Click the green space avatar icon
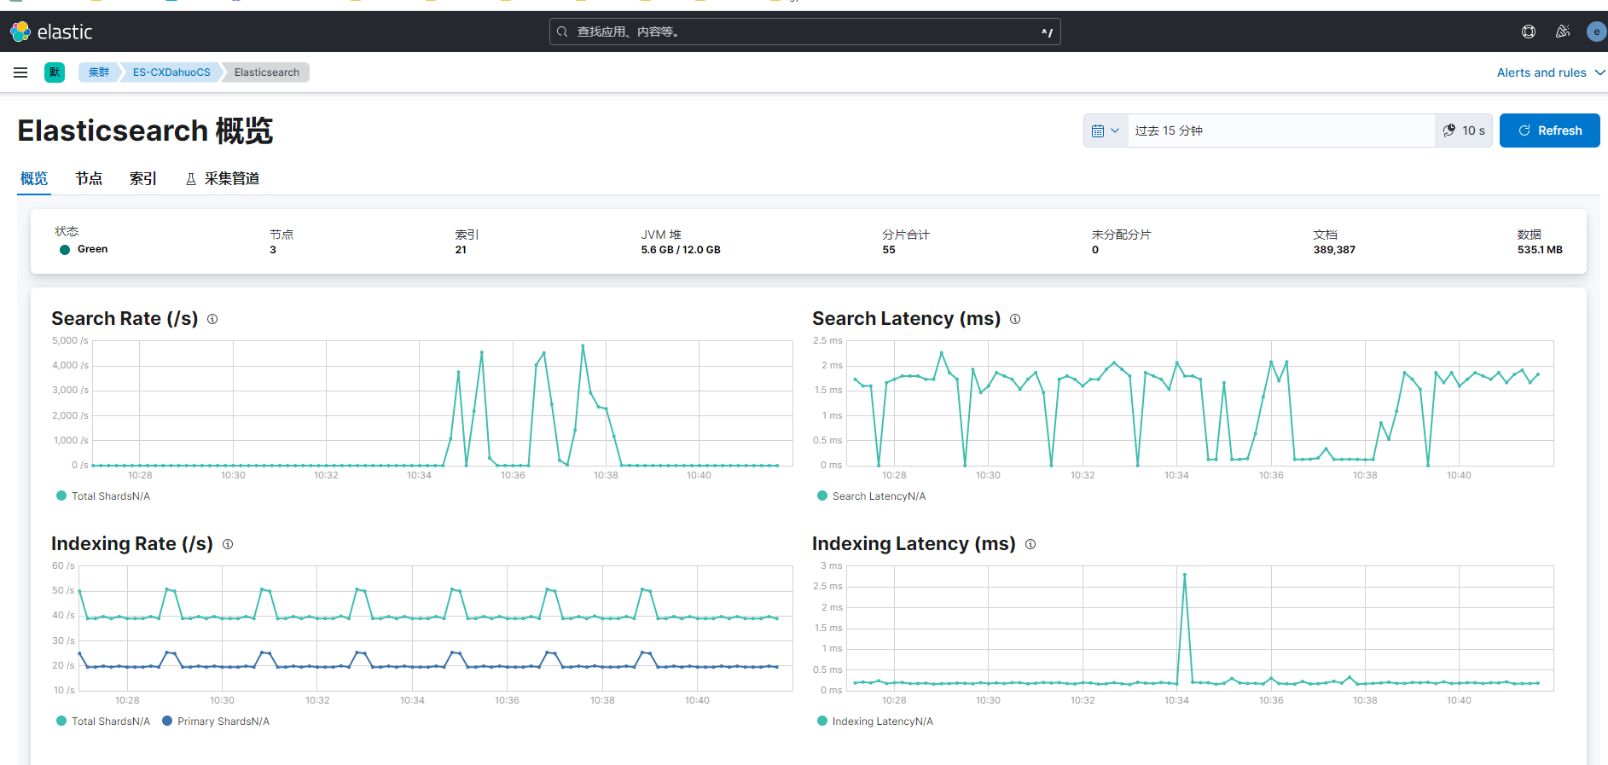 click(55, 72)
